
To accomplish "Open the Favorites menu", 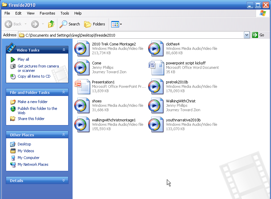I will click(47, 13).
